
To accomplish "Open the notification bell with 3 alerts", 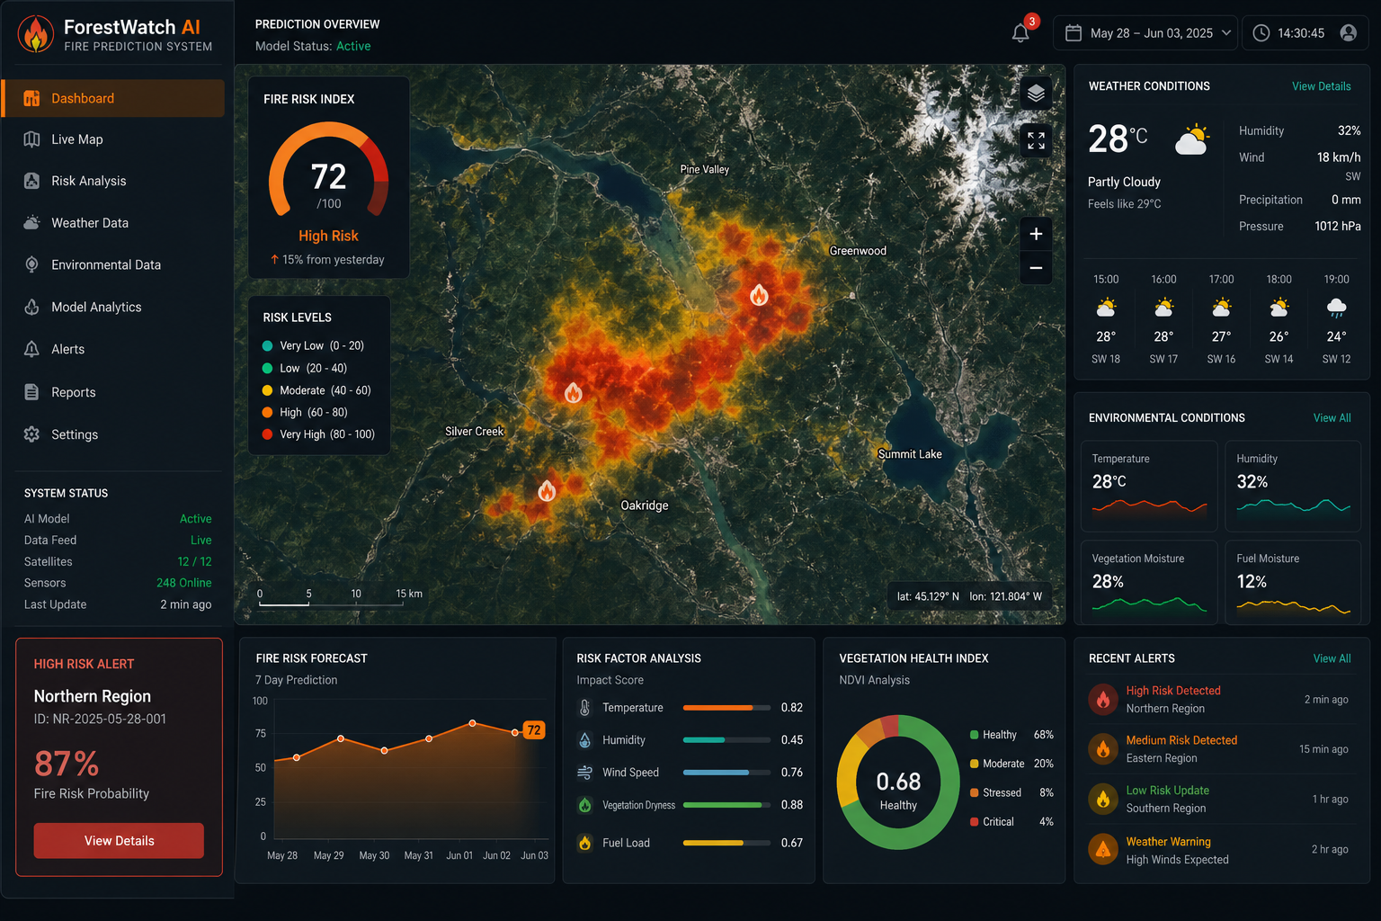I will (x=1020, y=33).
